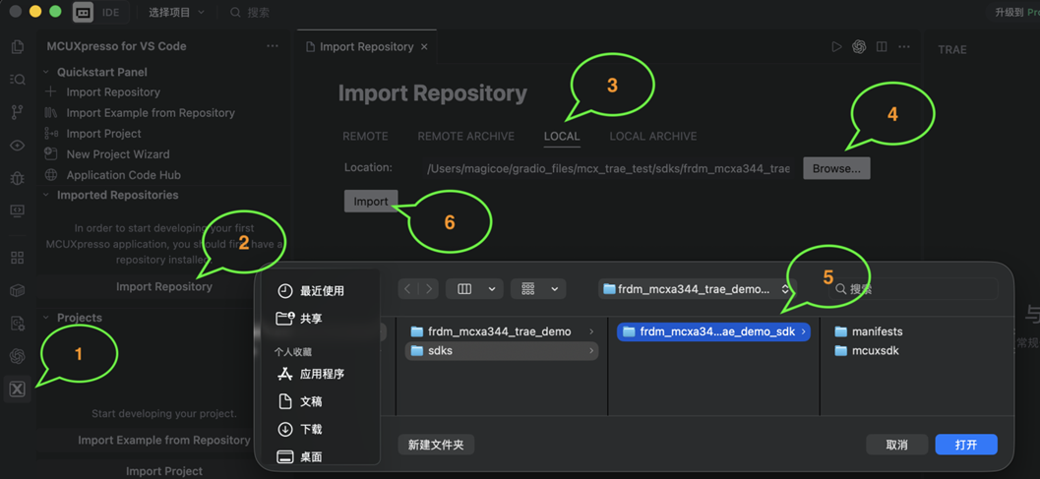This screenshot has height=479, width=1040.
Task: Open editor More Actions ellipsis
Action: tap(904, 46)
